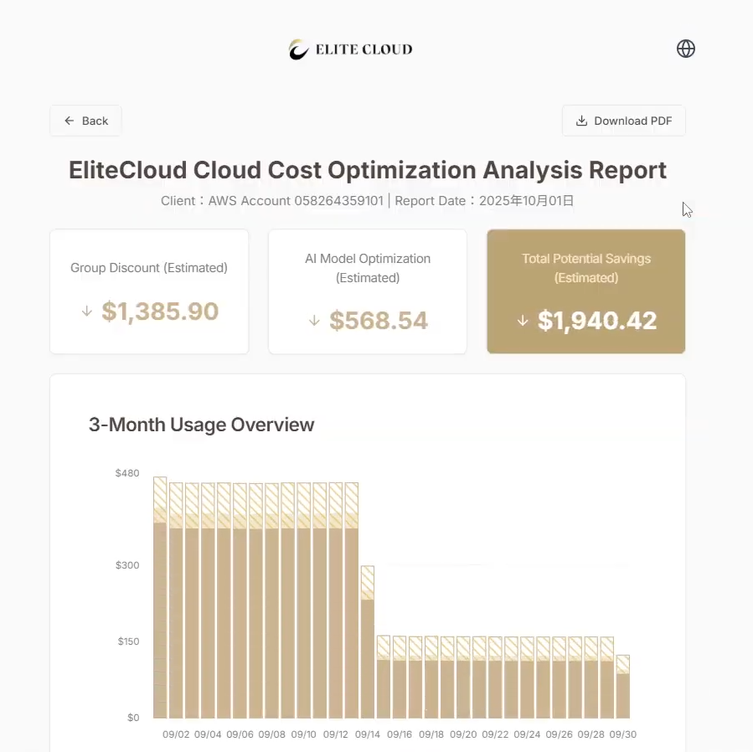
Task: Click the Download PDF button
Action: (624, 121)
